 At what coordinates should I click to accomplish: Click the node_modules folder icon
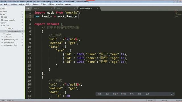click(2, 20)
